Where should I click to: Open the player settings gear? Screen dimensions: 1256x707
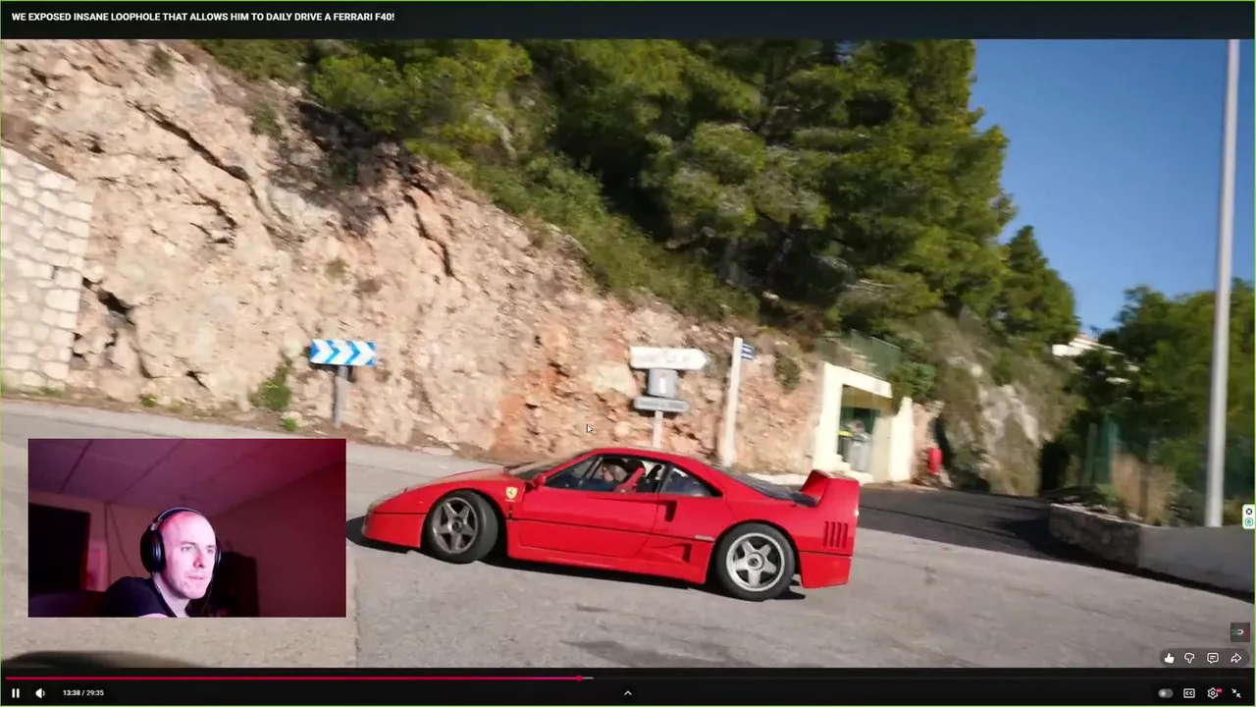click(x=1214, y=693)
